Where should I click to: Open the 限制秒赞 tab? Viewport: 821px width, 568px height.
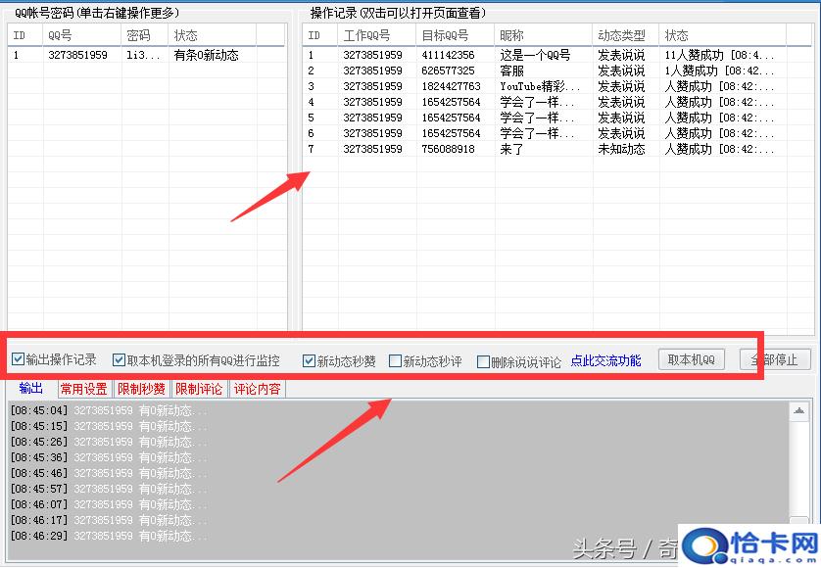point(142,389)
